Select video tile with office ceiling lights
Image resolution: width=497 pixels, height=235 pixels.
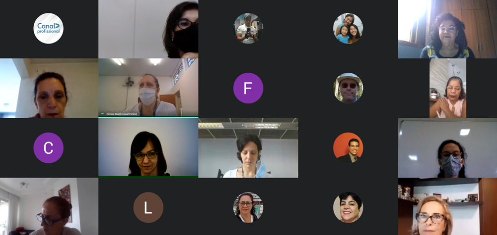248,148
